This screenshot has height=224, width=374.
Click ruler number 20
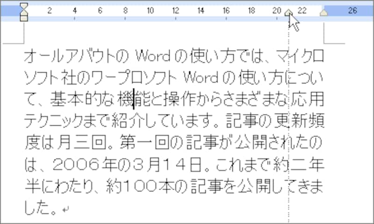click(x=277, y=10)
